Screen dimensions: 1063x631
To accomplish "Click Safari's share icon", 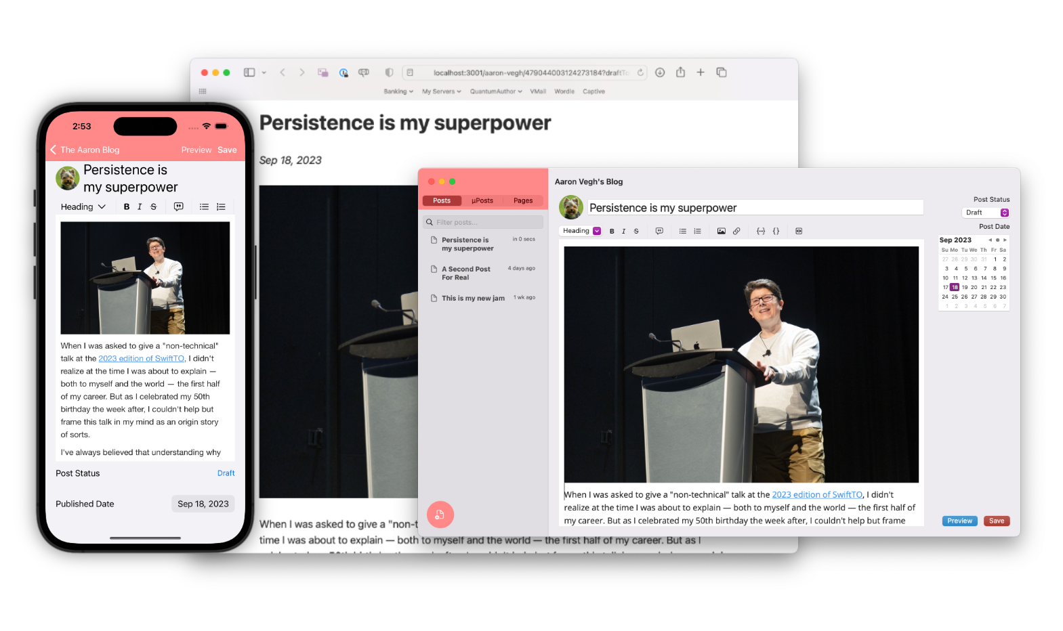I will (x=680, y=72).
